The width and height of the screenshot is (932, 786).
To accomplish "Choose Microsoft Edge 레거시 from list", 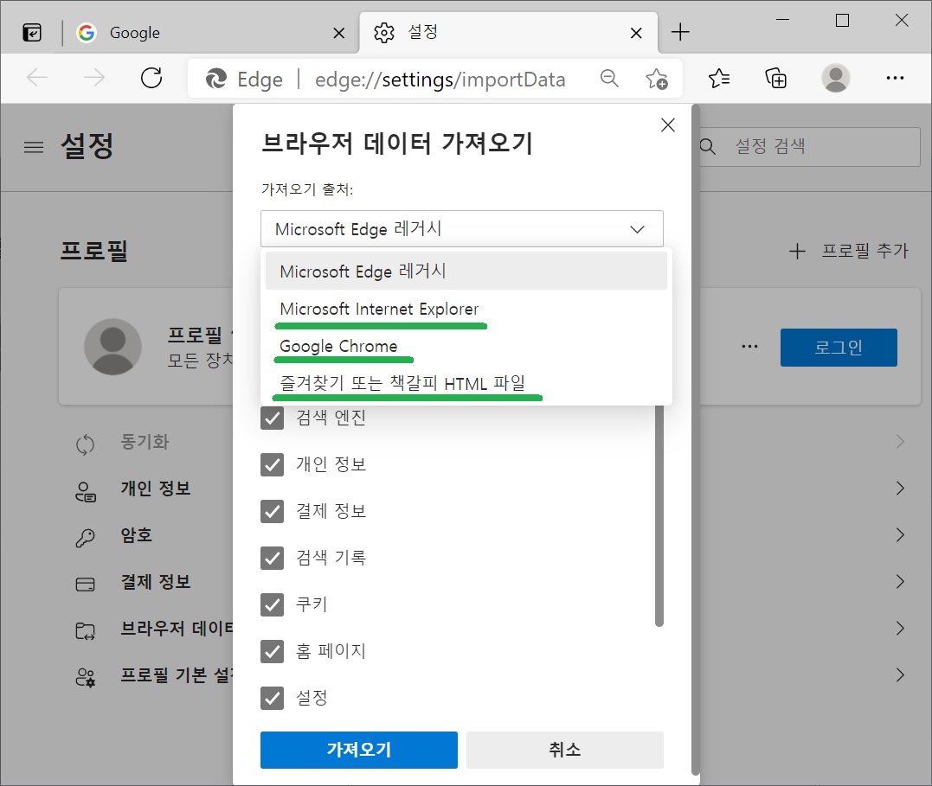I will point(466,271).
